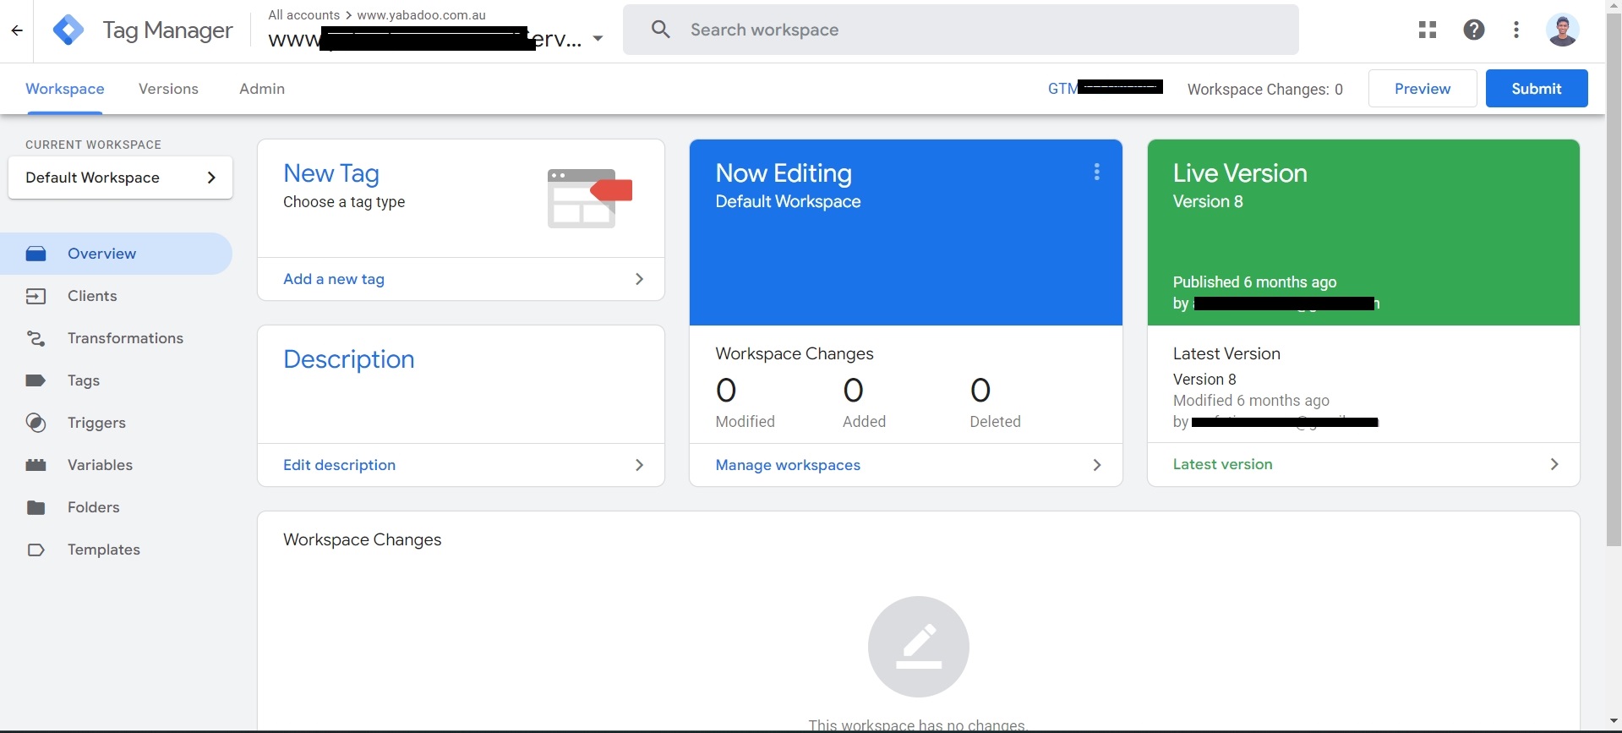Viewport: 1622px width, 733px height.
Task: Open the Google apps grid icon
Action: [1428, 30]
